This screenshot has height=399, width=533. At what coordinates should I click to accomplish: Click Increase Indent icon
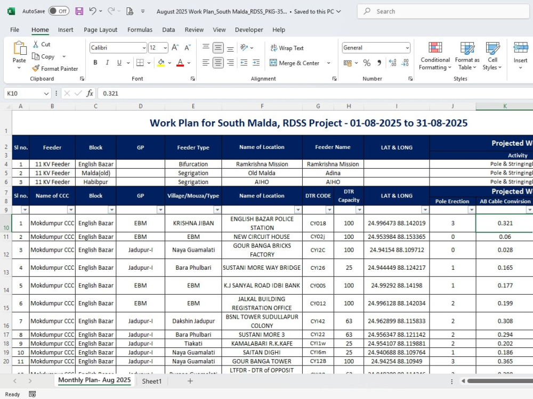[256, 63]
